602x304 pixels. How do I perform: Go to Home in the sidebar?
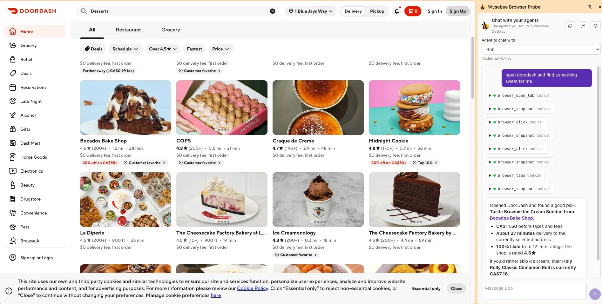click(x=35, y=31)
